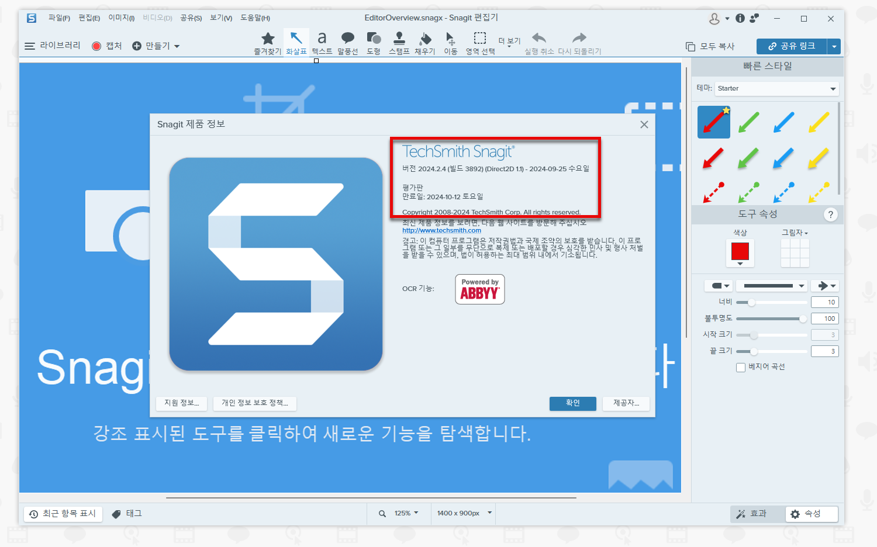Toggle the Effects (효과) panel
Image resolution: width=877 pixels, height=547 pixels.
(x=757, y=514)
